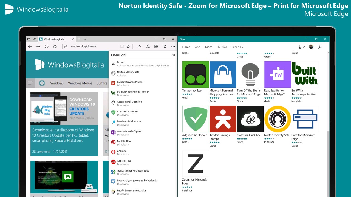Expand tab preview chevron in Edge

pos(85,39)
